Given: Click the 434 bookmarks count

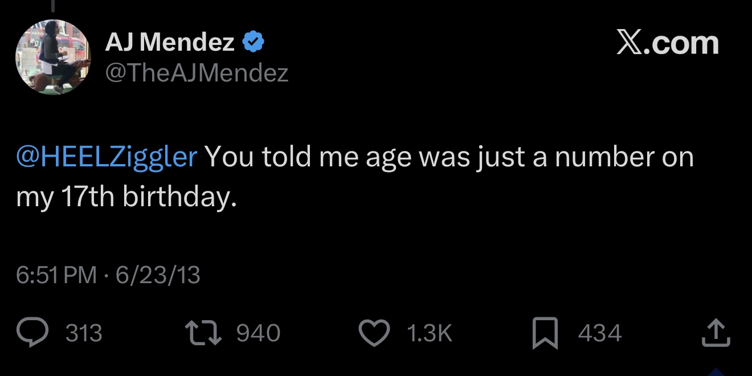Looking at the screenshot, I should (x=599, y=333).
